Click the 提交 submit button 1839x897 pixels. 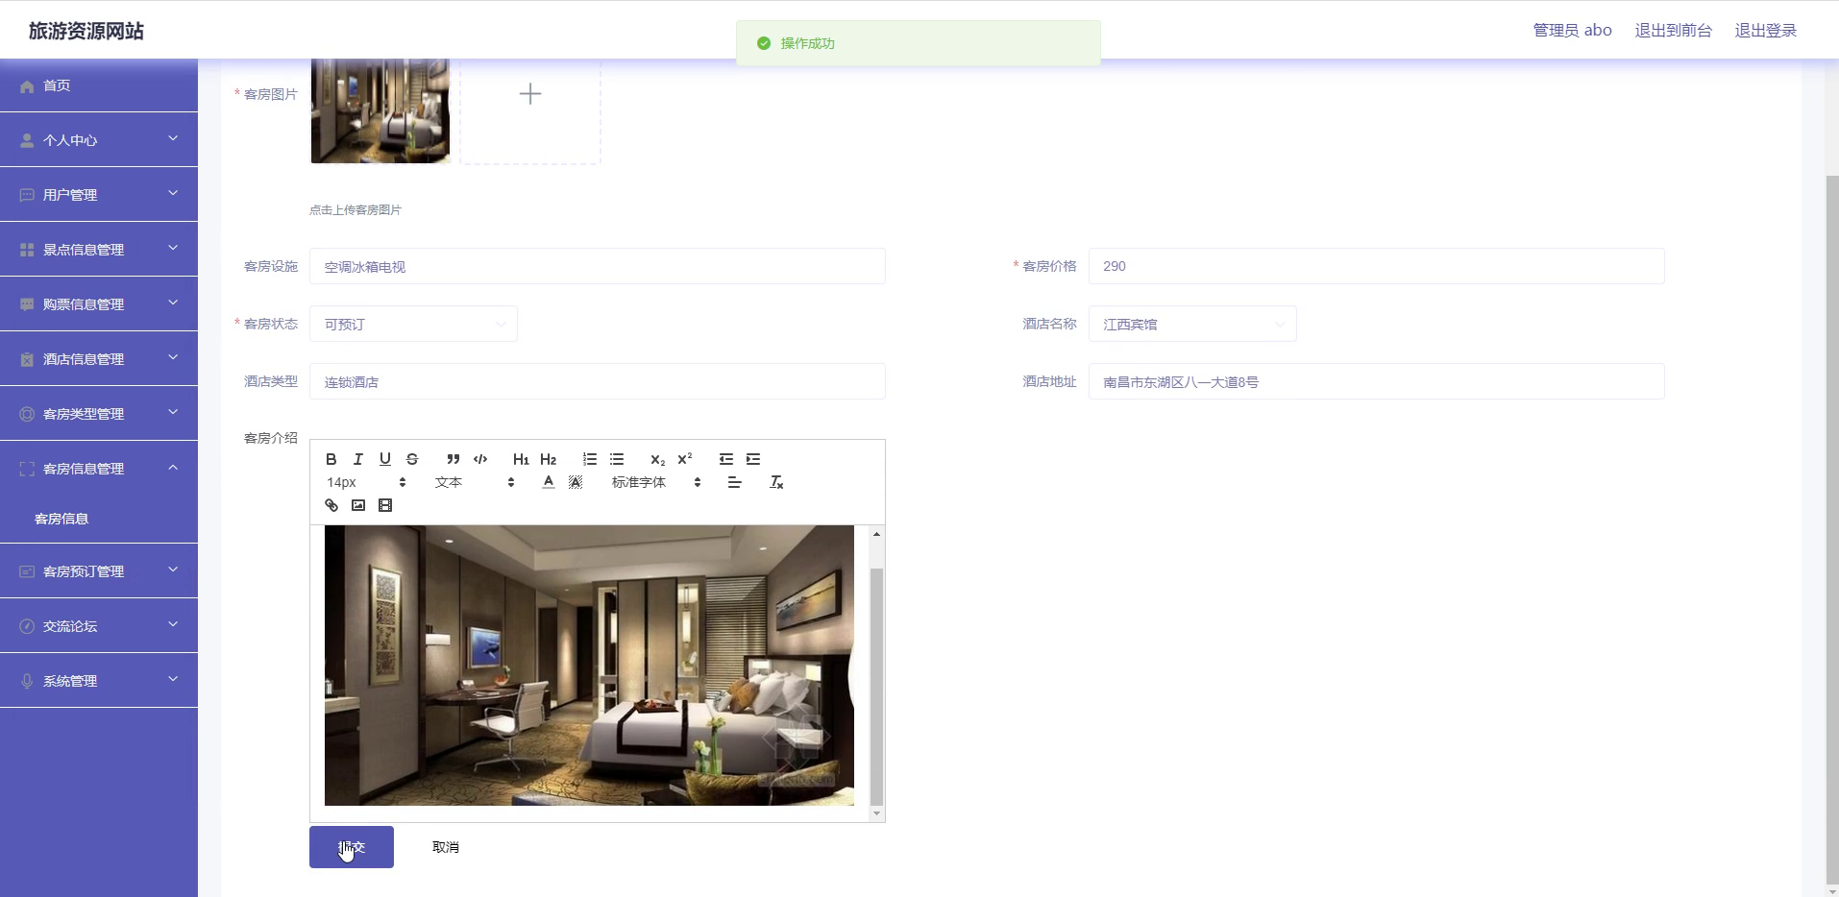coord(352,847)
